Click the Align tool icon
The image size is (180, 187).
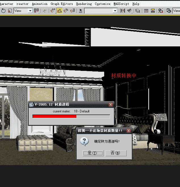tap(129, 11)
